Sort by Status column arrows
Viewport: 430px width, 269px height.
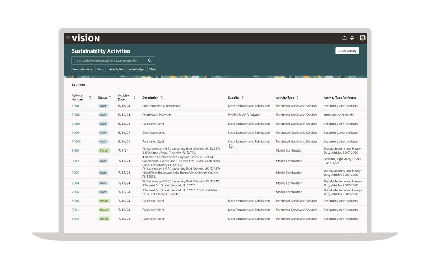110,98
